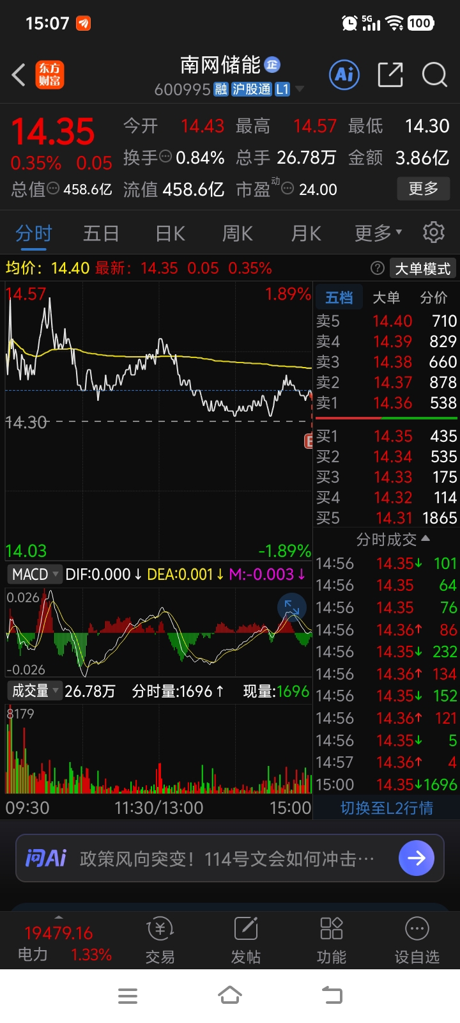The image size is (460, 1023).
Task: Tap the 卖1 14.36 order row
Action: pyautogui.click(x=387, y=403)
